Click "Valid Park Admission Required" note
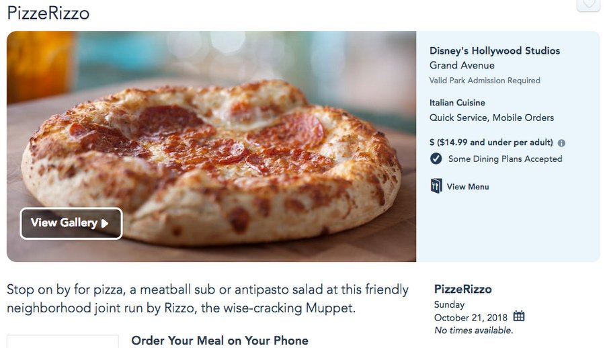The width and height of the screenshot is (605, 348). 484,81
